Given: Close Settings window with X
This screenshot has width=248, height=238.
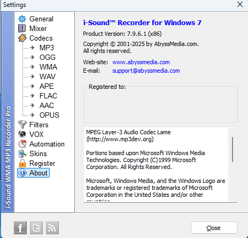Looking at the screenshot, I should [x=240, y=4].
